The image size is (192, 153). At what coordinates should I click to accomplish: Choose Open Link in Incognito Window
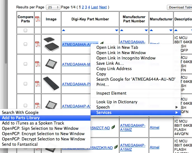(x=136, y=58)
